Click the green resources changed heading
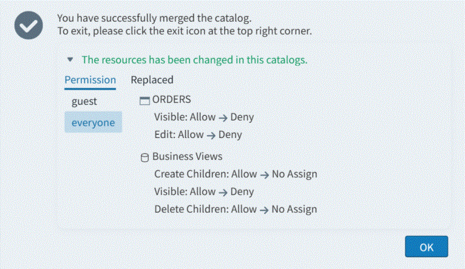The height and width of the screenshot is (269, 465). click(195, 60)
